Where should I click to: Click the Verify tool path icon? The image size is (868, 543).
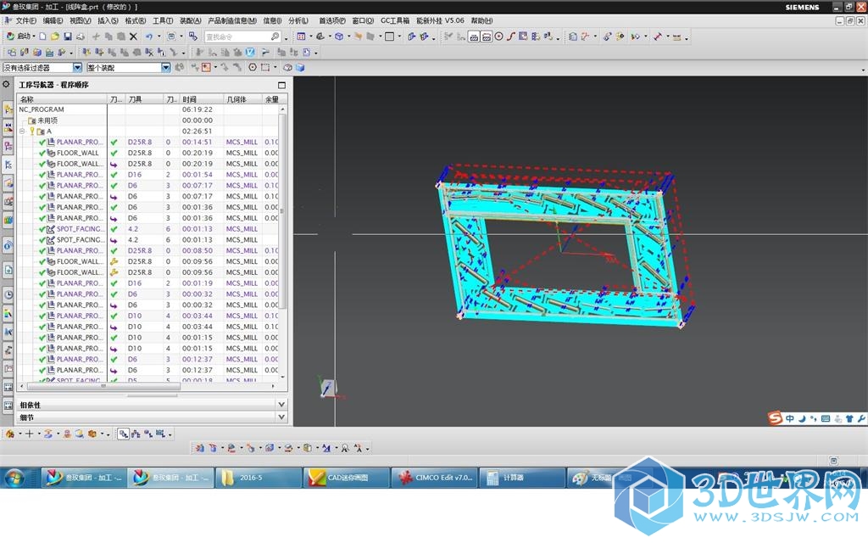[250, 52]
